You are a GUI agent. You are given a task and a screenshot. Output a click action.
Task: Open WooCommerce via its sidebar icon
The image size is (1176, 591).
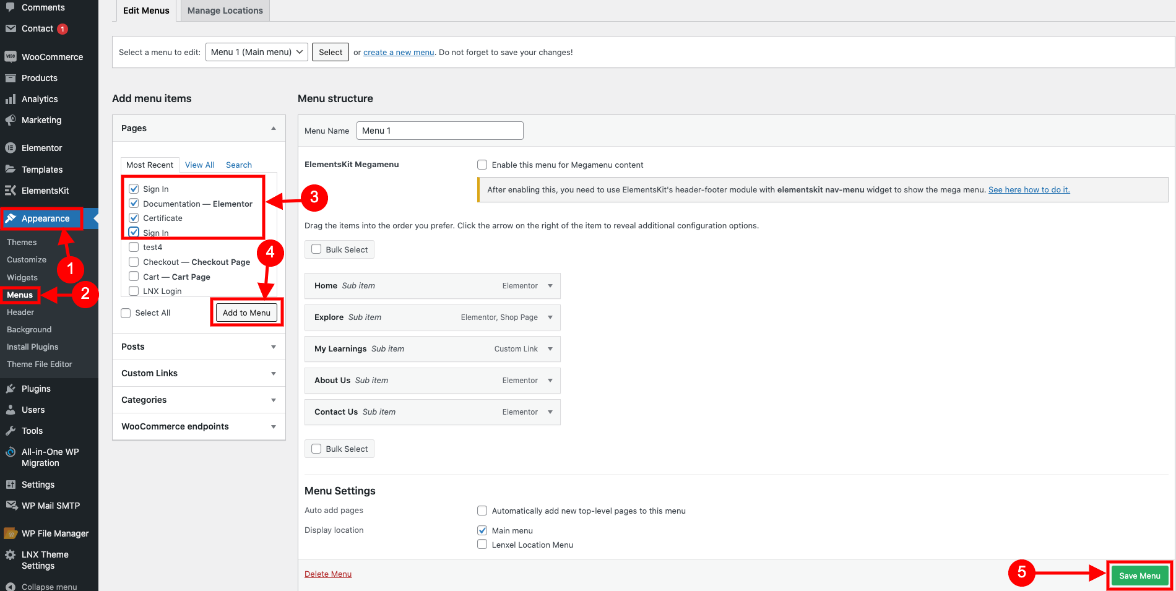[x=11, y=56]
